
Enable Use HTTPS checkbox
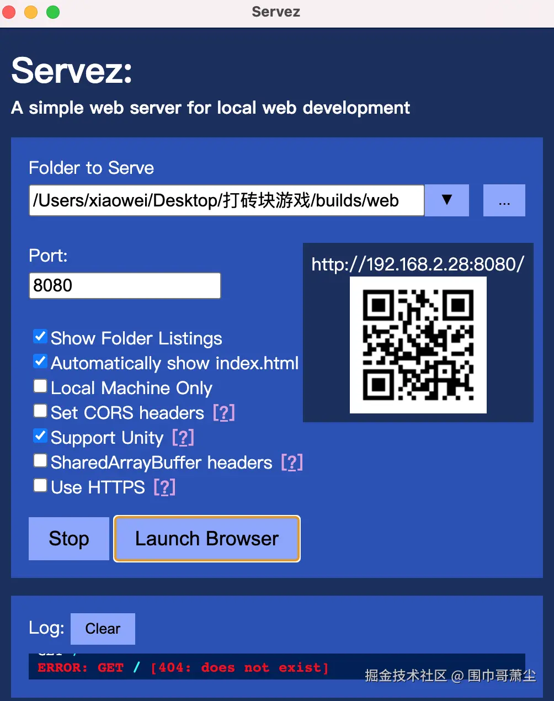[40, 485]
